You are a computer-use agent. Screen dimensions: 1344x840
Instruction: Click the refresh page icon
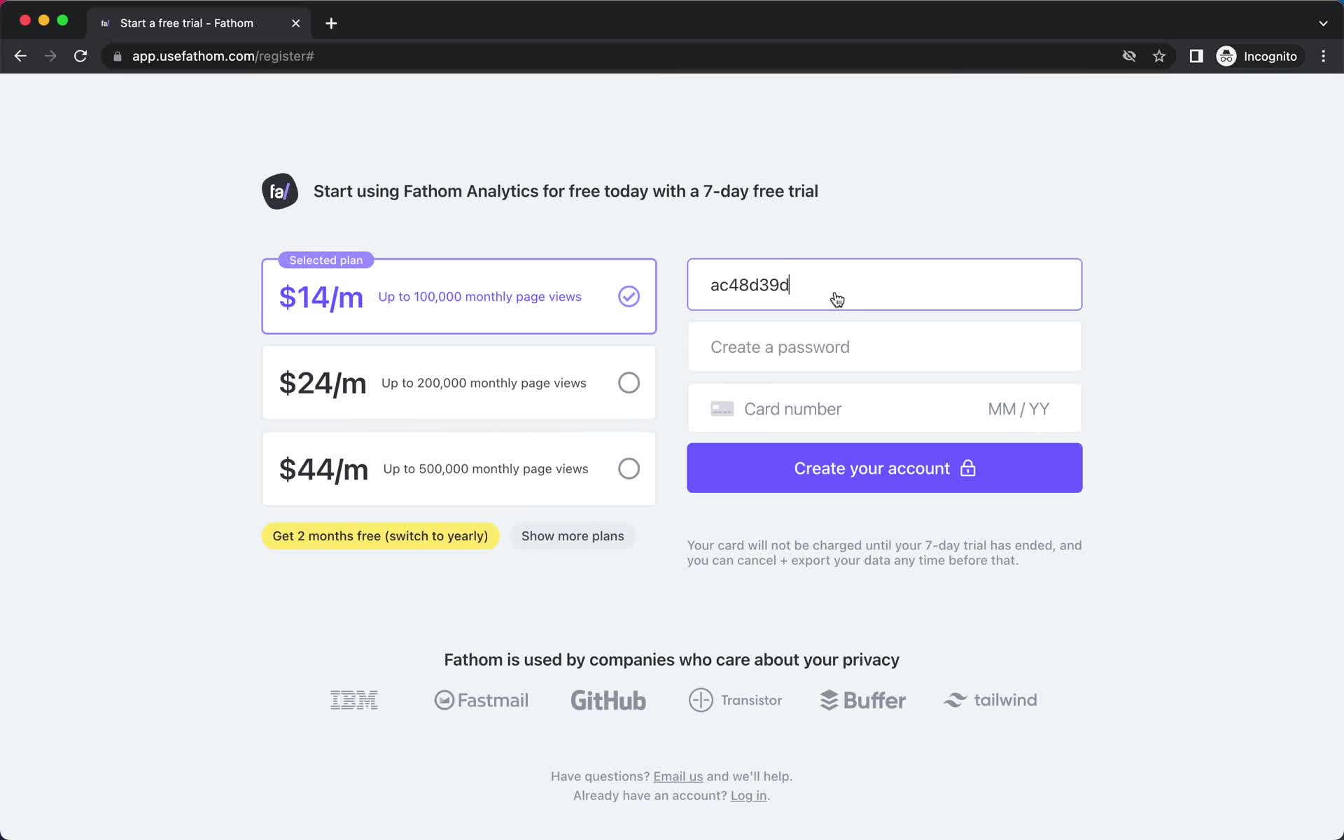pyautogui.click(x=81, y=56)
